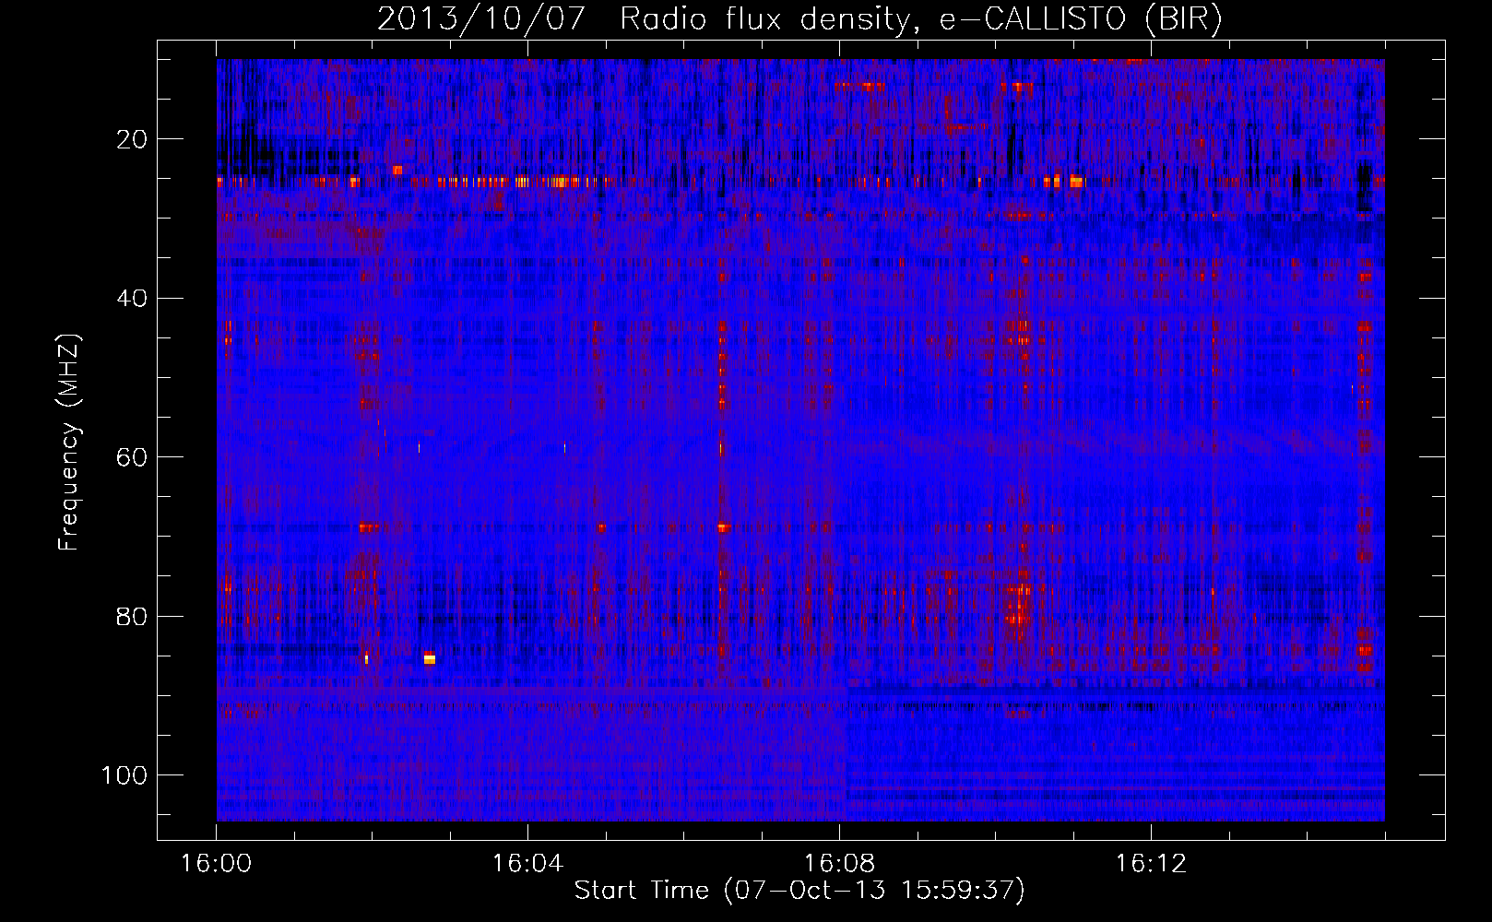Select the 16:12 time tick label
This screenshot has height=922, width=1492.
click(x=1151, y=865)
